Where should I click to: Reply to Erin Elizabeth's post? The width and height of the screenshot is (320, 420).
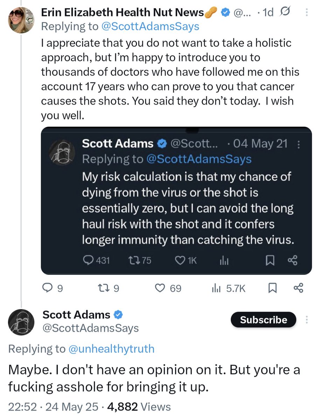(x=47, y=288)
